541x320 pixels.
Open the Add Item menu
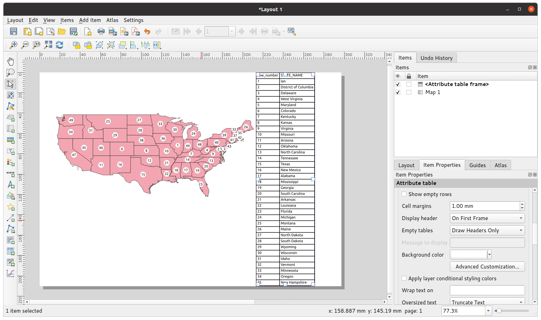[x=90, y=20]
